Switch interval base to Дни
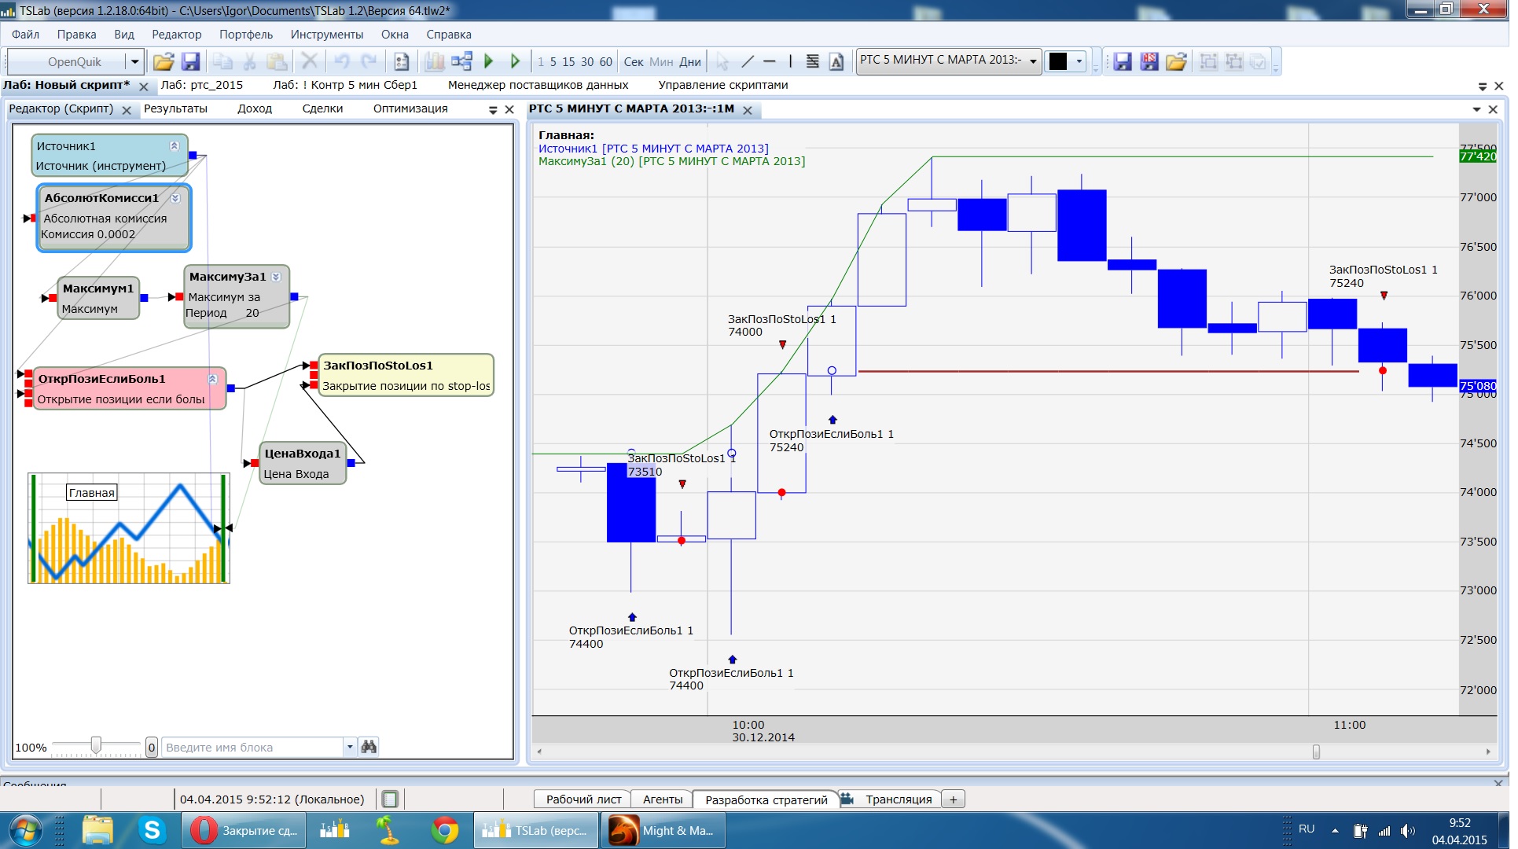Viewport: 1518px width, 849px height. [690, 61]
